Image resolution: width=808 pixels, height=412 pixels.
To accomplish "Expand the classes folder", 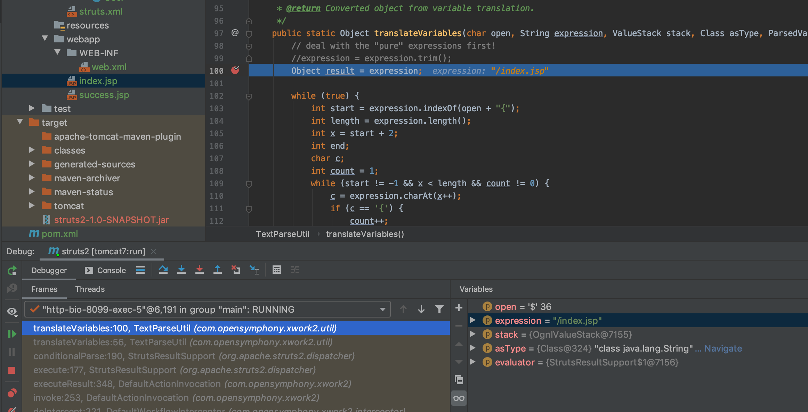I will point(32,150).
